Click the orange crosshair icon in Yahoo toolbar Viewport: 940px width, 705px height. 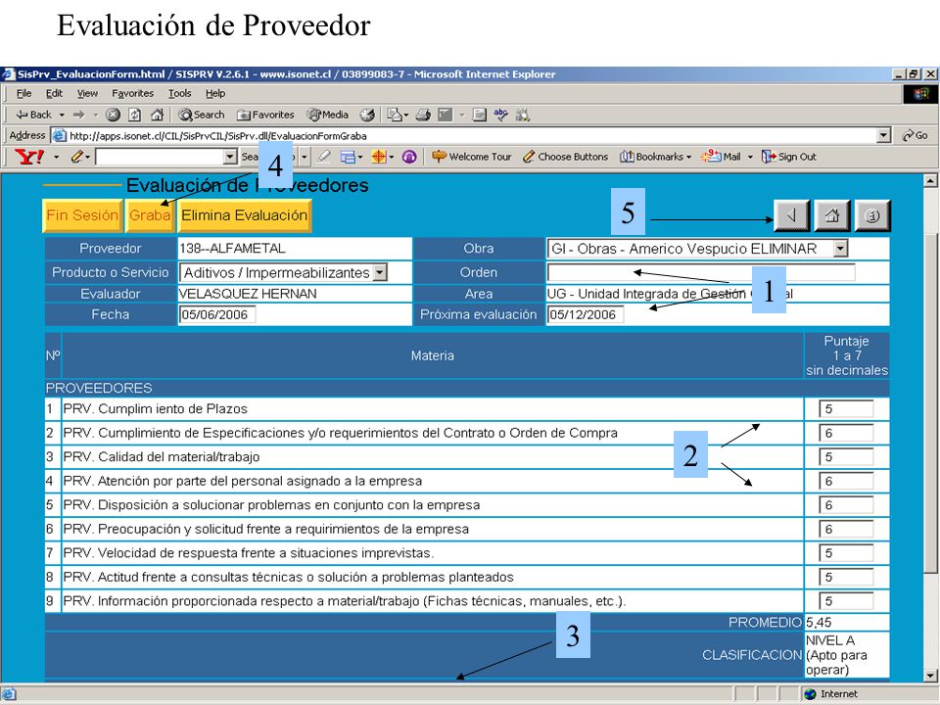379,157
